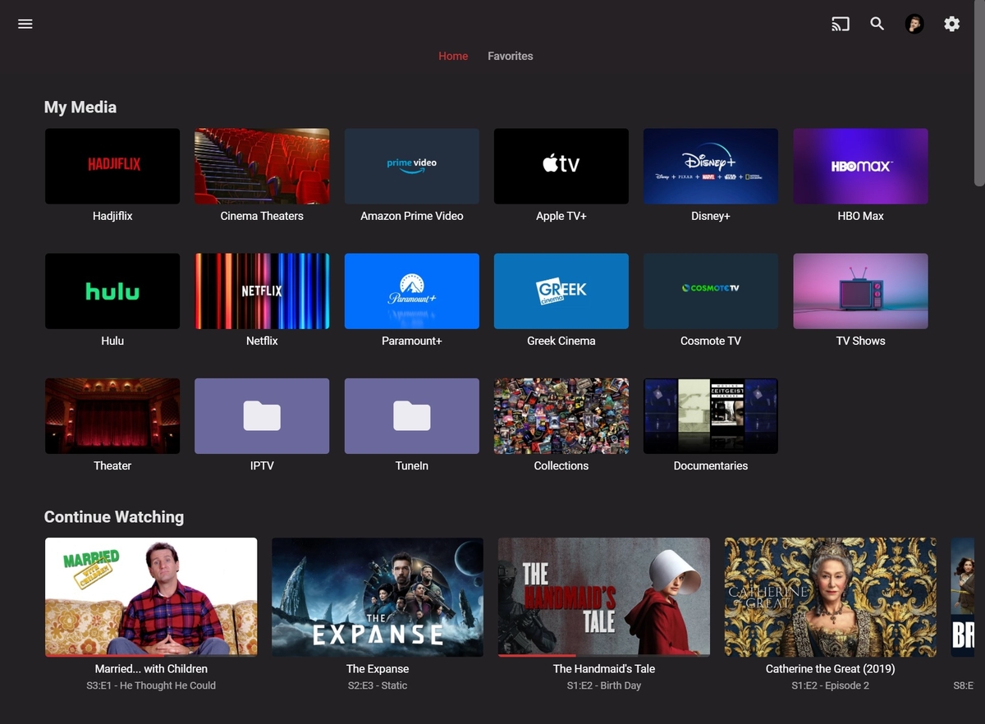Open the user profile avatar
985x724 pixels.
[914, 24]
